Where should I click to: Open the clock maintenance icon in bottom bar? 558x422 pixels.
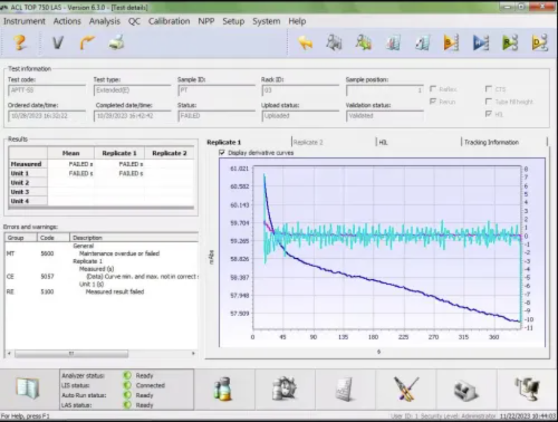pos(284,388)
